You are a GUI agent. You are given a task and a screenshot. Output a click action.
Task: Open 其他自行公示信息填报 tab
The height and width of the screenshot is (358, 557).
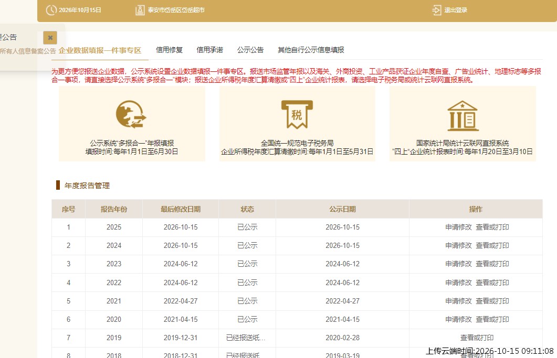[311, 50]
